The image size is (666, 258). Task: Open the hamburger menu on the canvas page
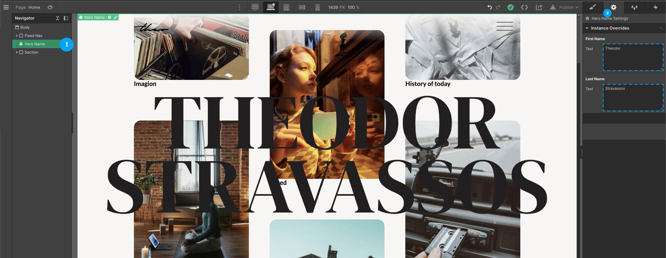(504, 26)
